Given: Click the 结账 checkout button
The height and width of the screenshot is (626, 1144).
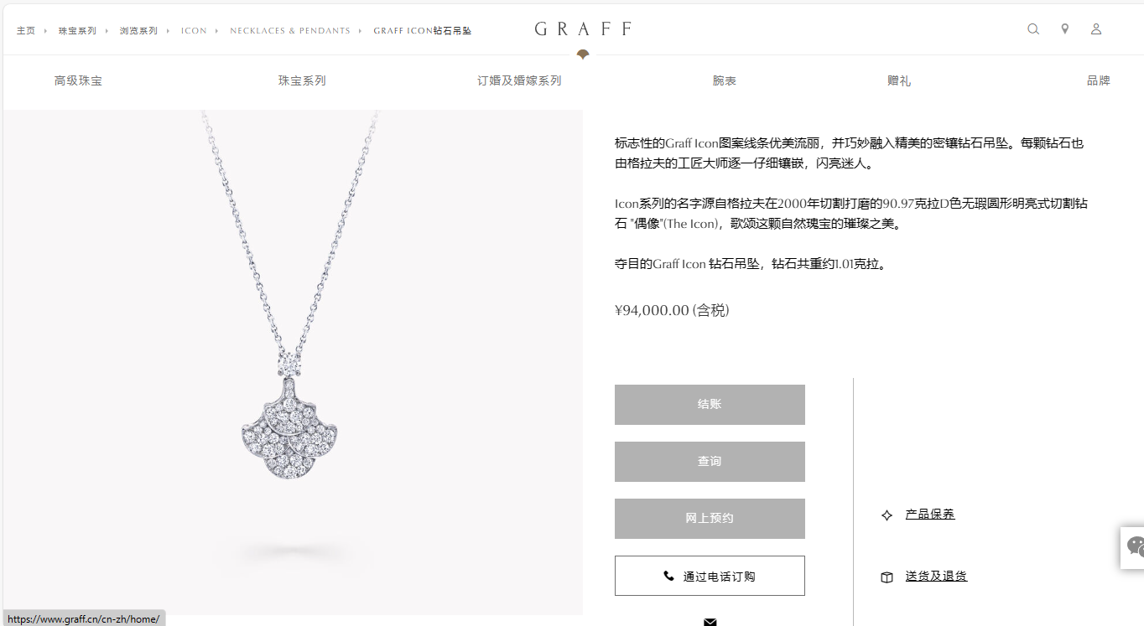Looking at the screenshot, I should [x=710, y=405].
